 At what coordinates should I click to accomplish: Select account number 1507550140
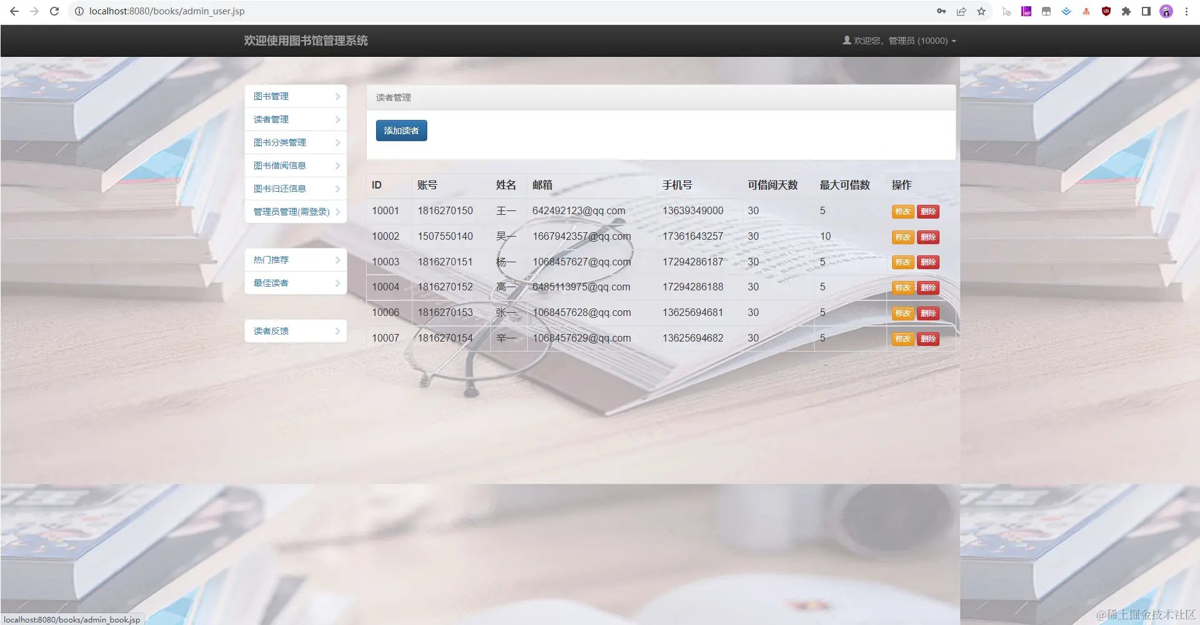pyautogui.click(x=445, y=237)
